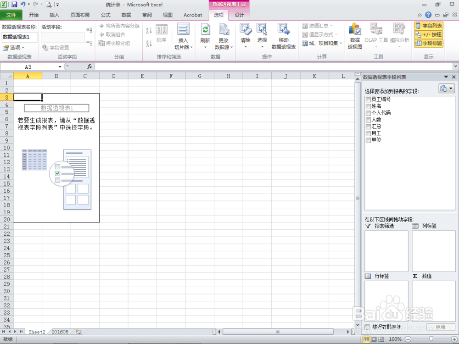The image size is (459, 344).
Task: Open the field list pane options arrow
Action: pyautogui.click(x=446, y=77)
